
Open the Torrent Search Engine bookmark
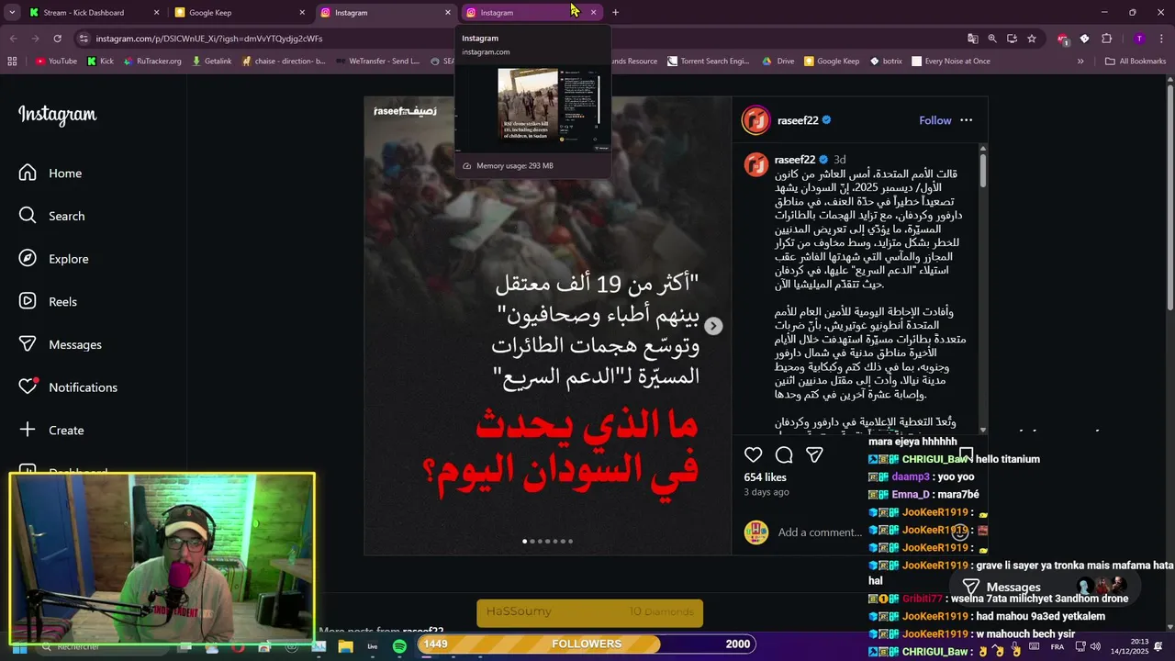click(709, 62)
